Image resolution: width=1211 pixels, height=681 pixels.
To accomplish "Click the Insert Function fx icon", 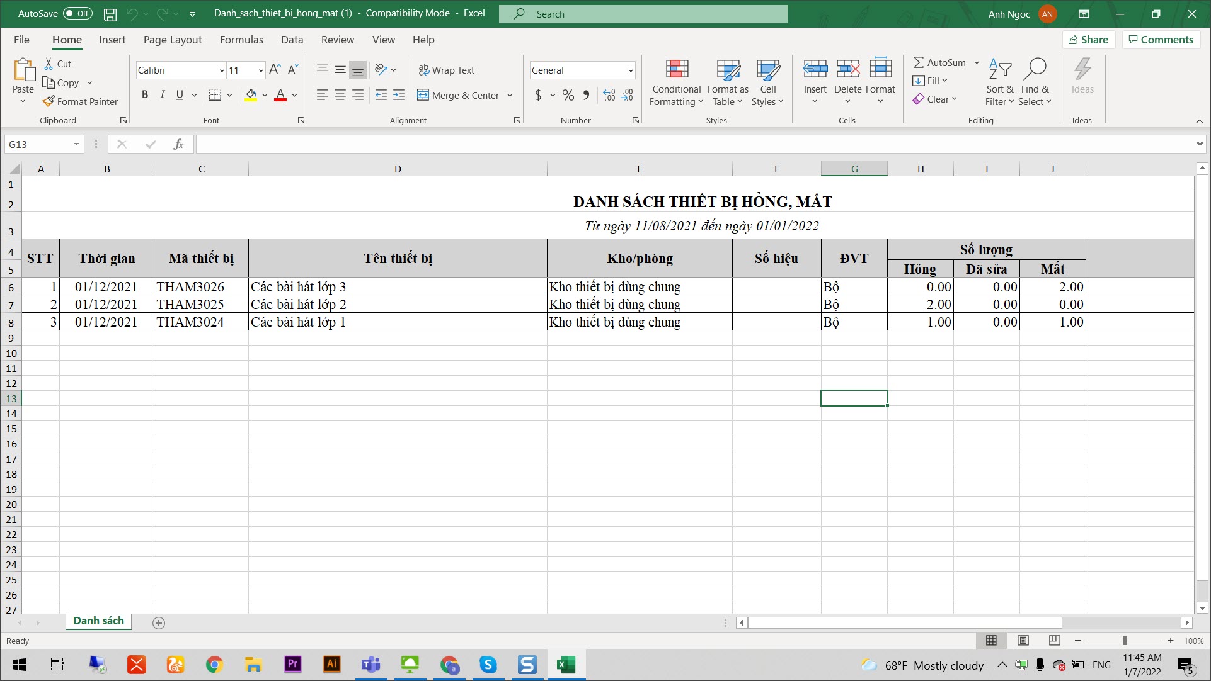I will click(178, 144).
